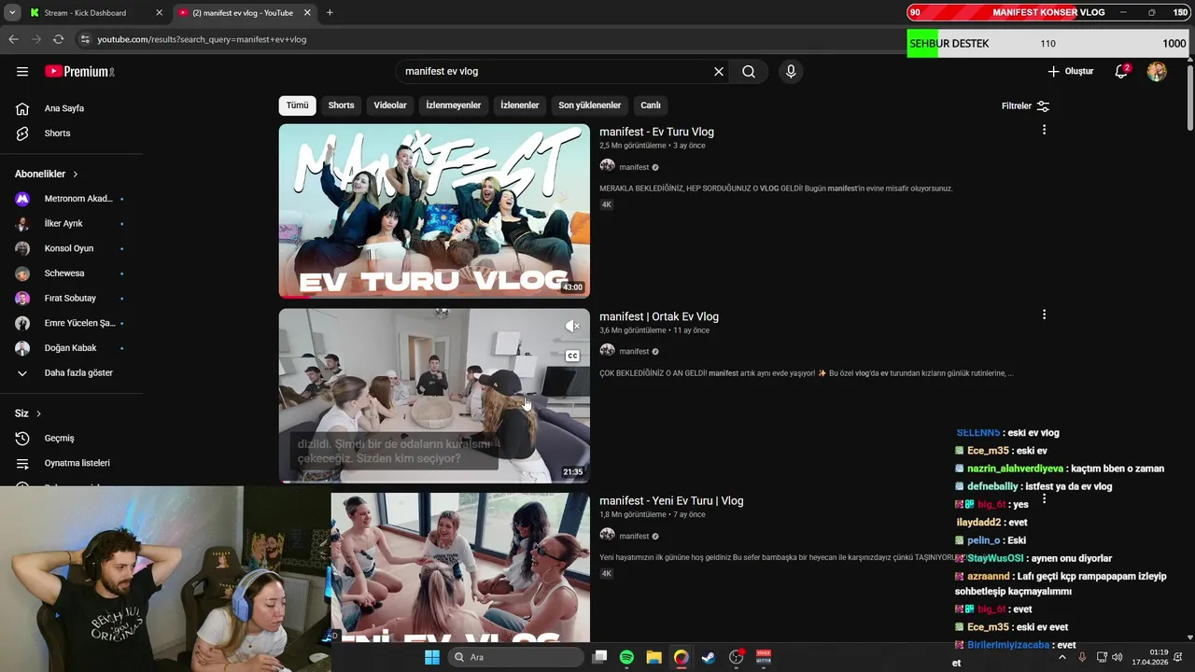Select the İzlenmeyenler filter chip
The width and height of the screenshot is (1195, 672).
click(454, 105)
